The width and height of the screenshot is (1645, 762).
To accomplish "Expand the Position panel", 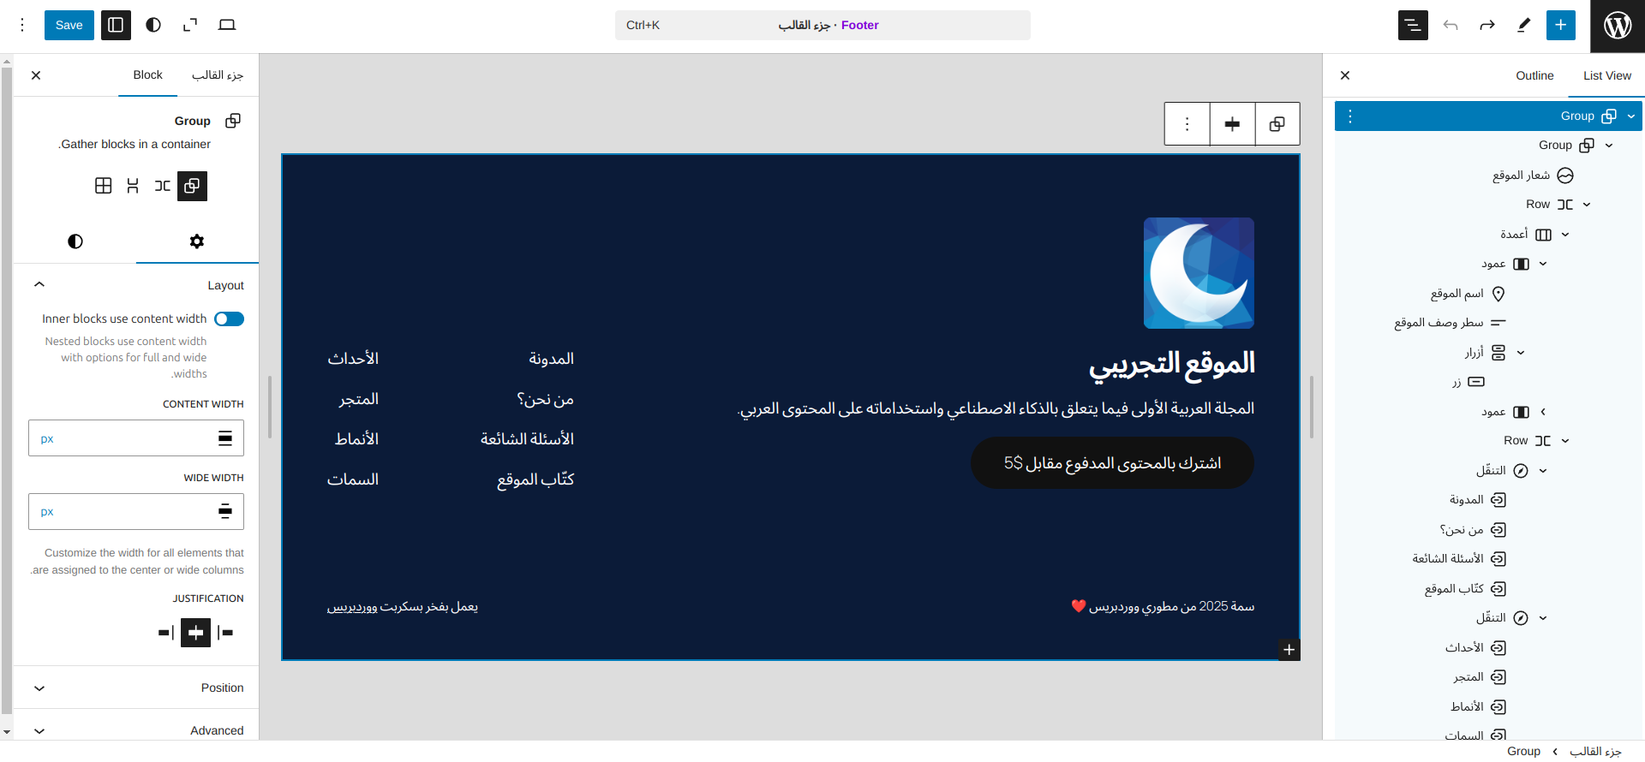I will [x=136, y=688].
